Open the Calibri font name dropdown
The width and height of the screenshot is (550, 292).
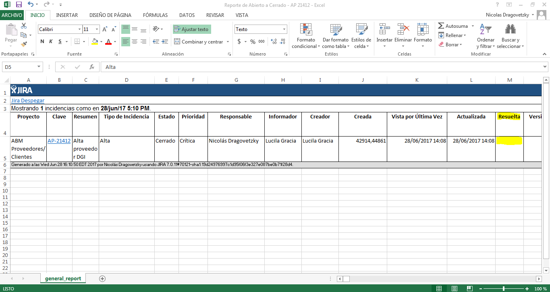click(79, 29)
